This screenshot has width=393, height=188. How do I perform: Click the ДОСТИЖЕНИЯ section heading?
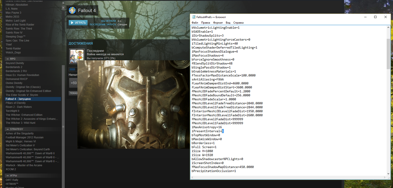click(81, 43)
